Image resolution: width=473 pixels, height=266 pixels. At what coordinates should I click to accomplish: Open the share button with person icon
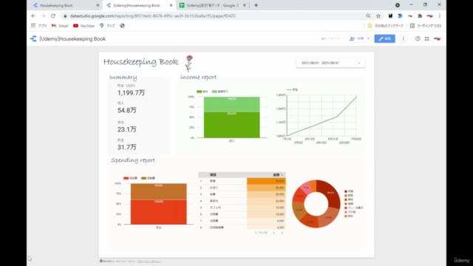(x=356, y=38)
